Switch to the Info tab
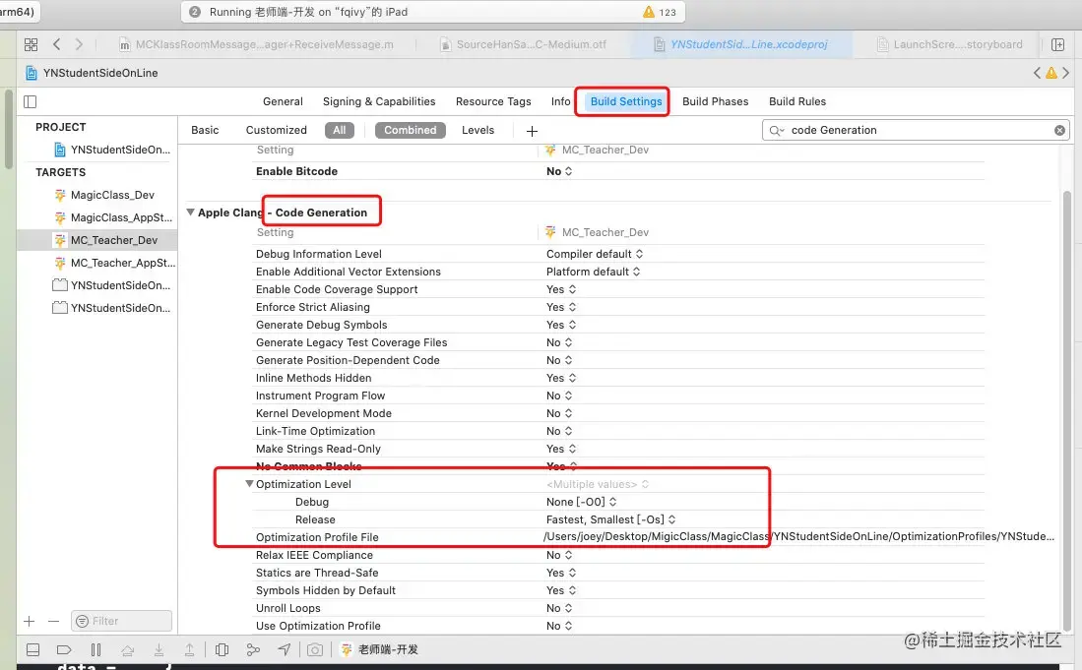 (560, 101)
